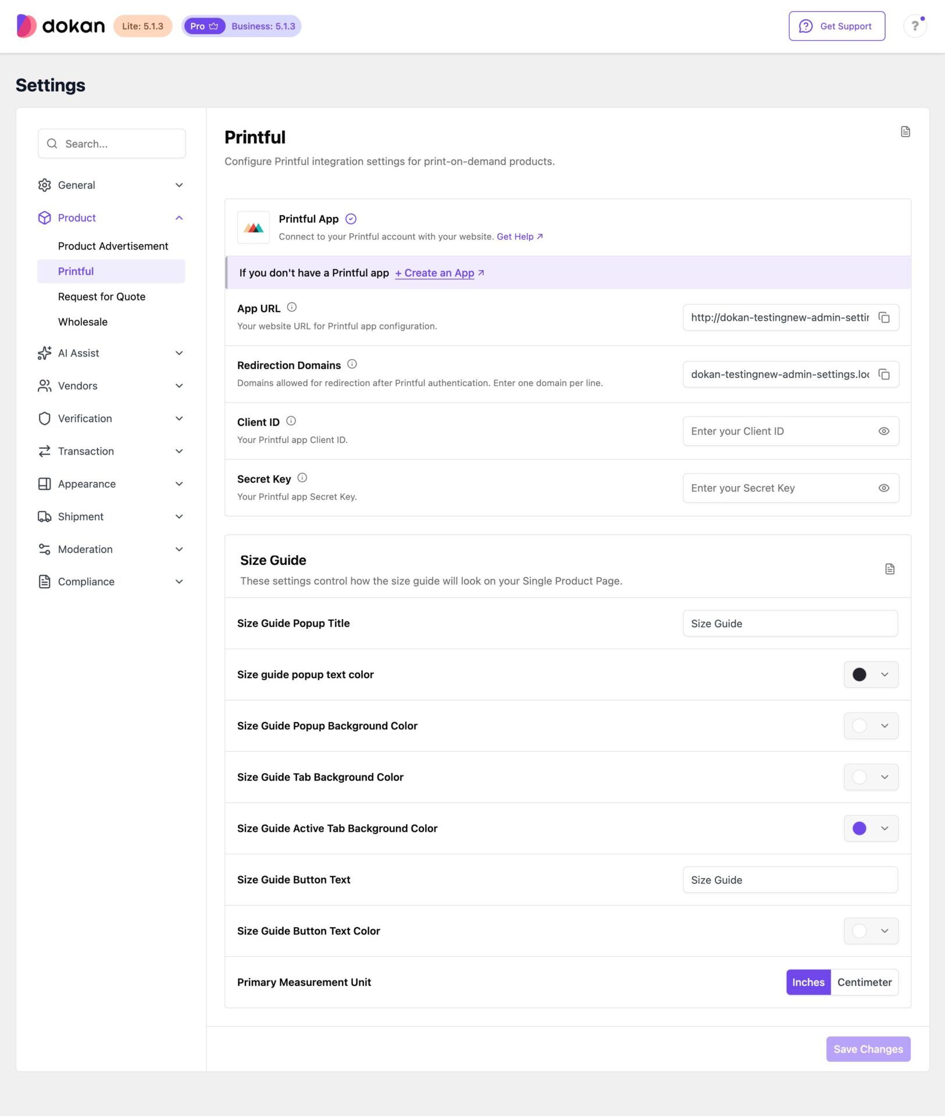Click Printful App verified check icon

click(351, 219)
